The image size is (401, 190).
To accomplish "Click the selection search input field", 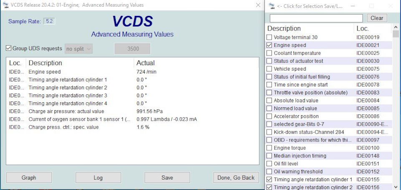I will point(316,18).
